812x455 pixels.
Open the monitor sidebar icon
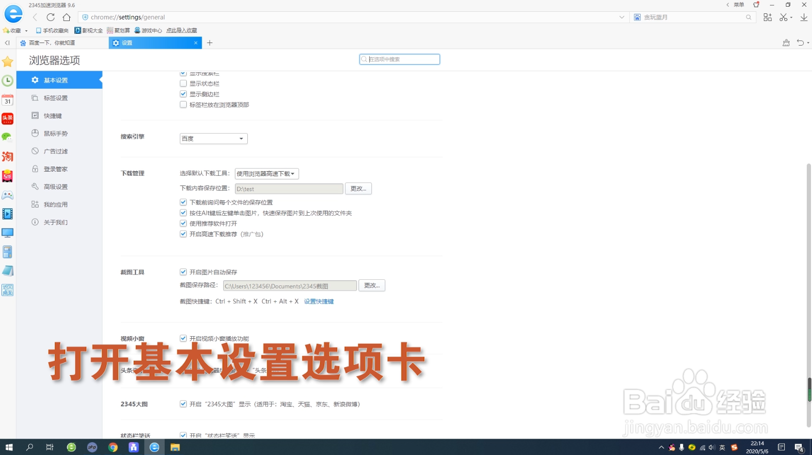[8, 233]
